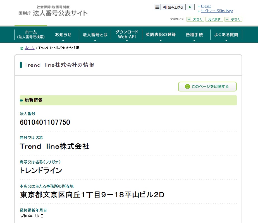
Task: Reset text size with 元に戻す button
Action: click(214, 19)
